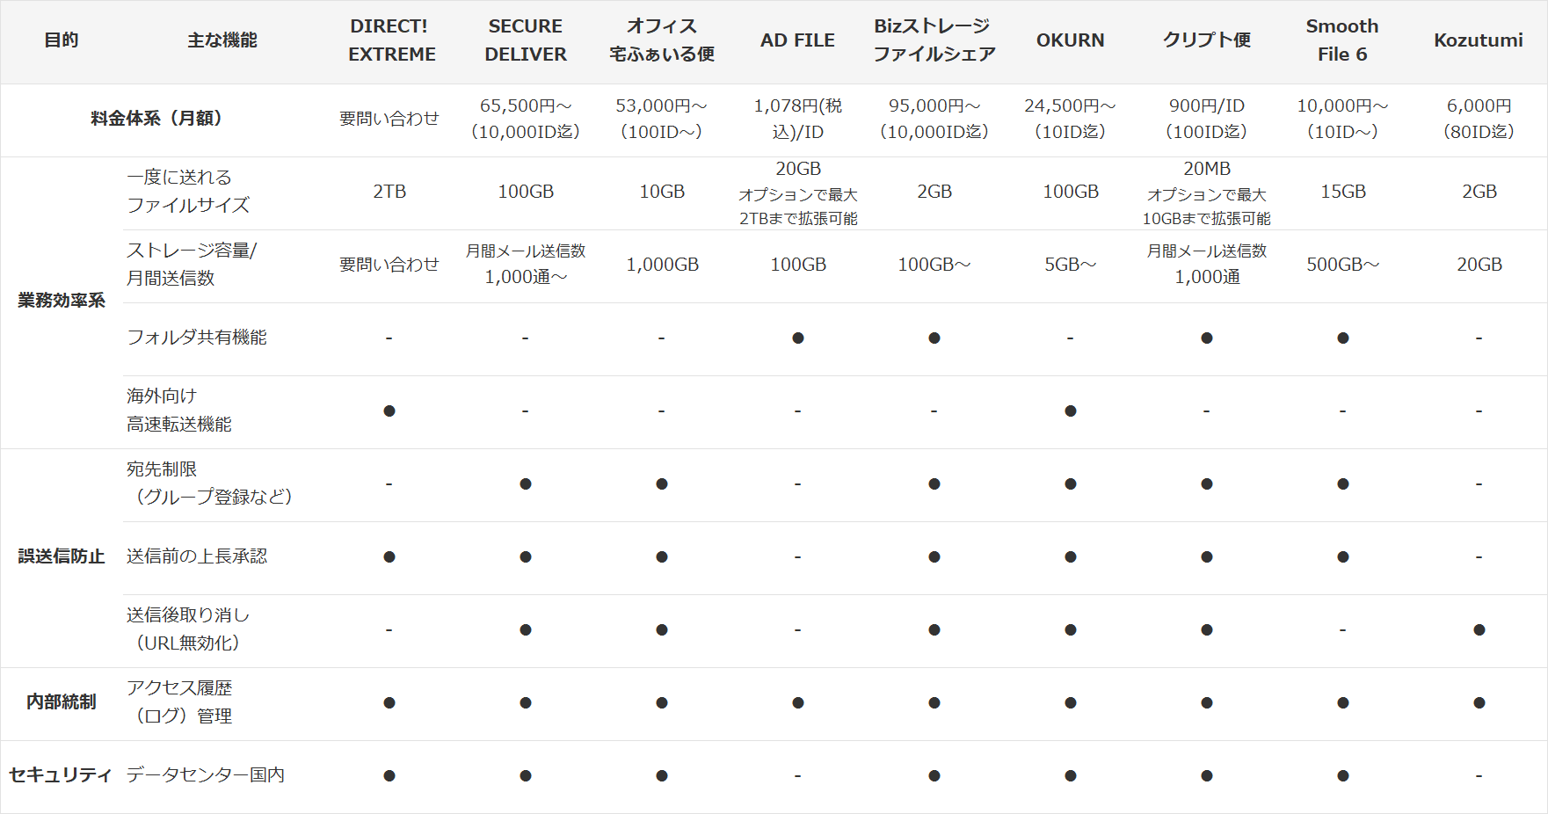This screenshot has width=1548, height=814.
Task: Click Kozutumi's 20GB storage capacity cell
Action: coord(1479,265)
